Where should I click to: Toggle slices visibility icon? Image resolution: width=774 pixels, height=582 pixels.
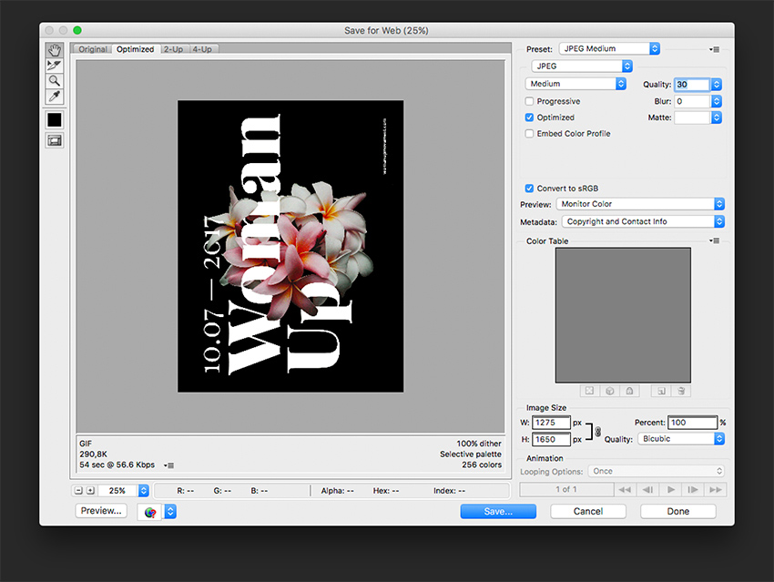click(x=55, y=140)
